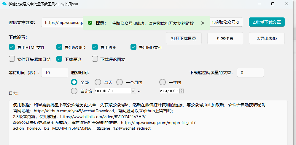Enable 下载评论回复 checkbox
The image size is (296, 145).
click(x=95, y=59)
